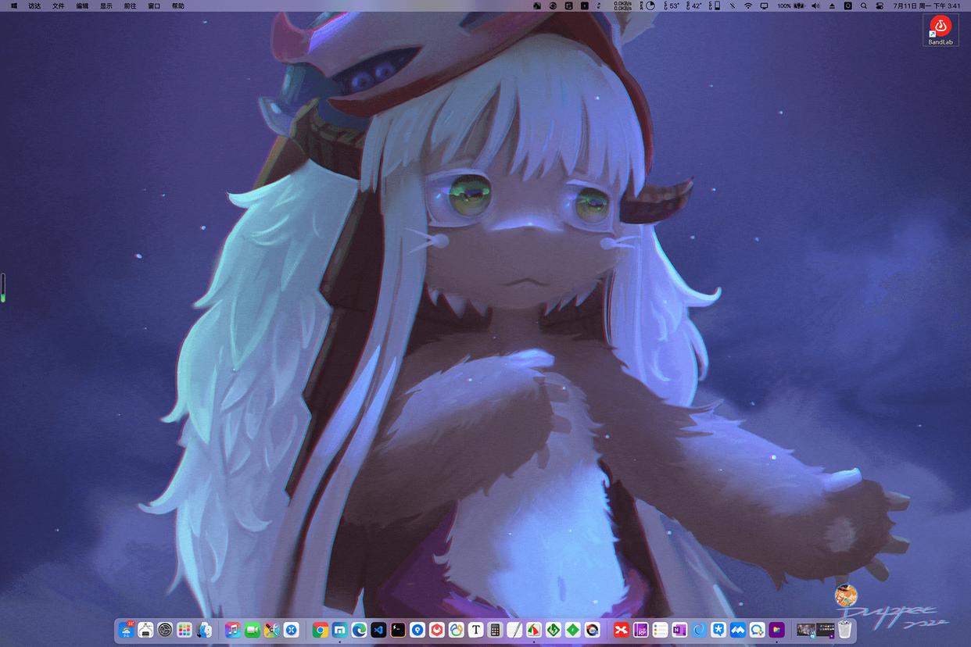Open the Trash at the dock's end
Screen dimensions: 971x647
click(x=844, y=630)
